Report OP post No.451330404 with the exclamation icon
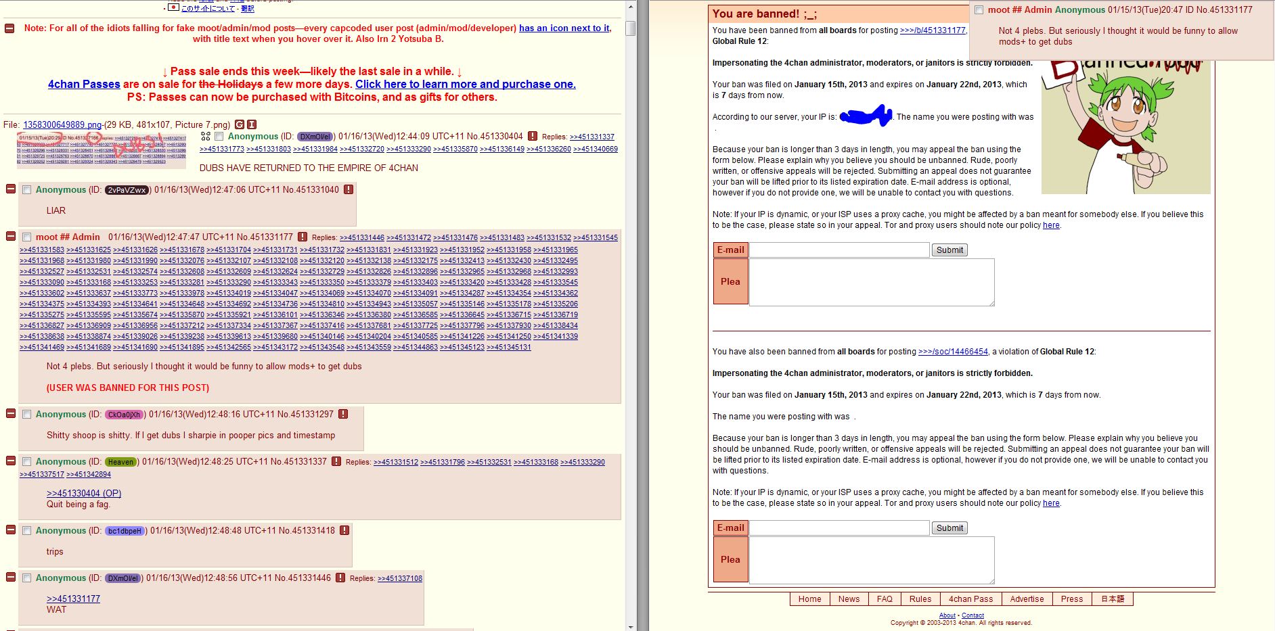The image size is (1275, 631). click(533, 137)
